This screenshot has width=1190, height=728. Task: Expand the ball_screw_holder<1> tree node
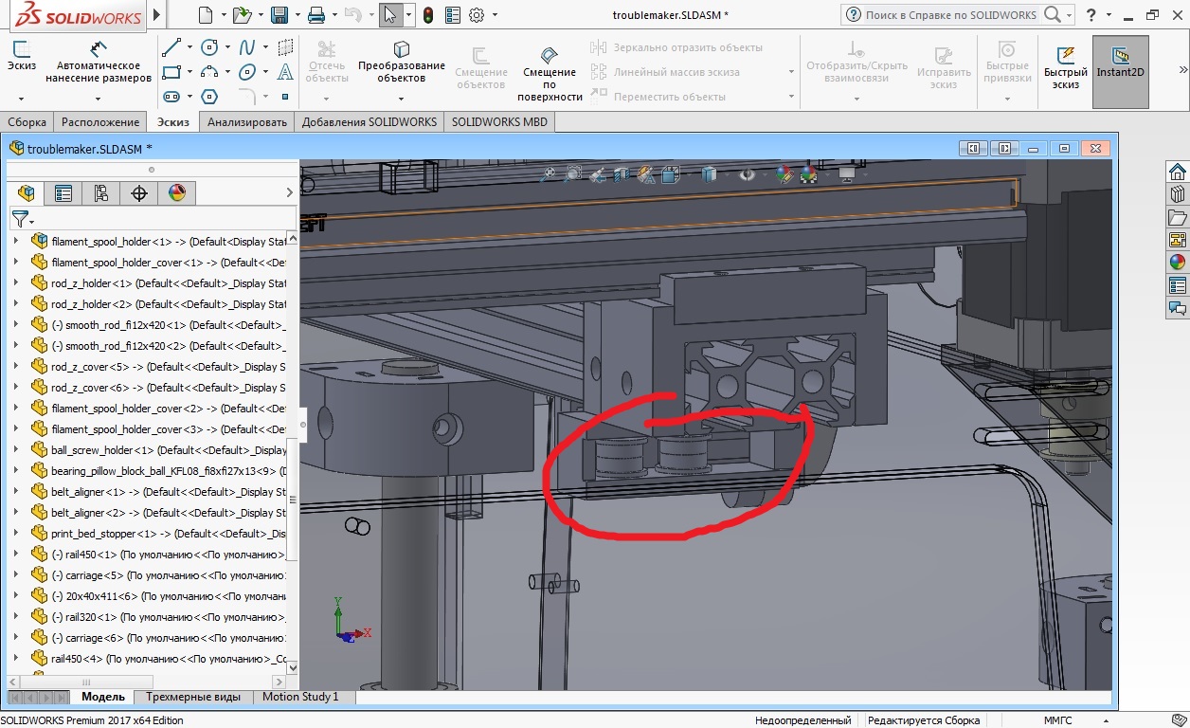[15, 450]
